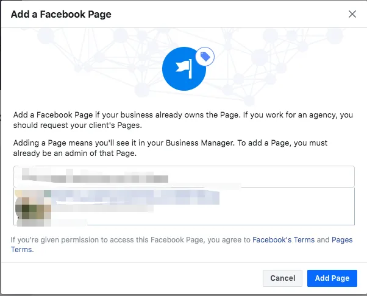
Task: Choose the blurred Page name in suggestions
Action: [135, 197]
